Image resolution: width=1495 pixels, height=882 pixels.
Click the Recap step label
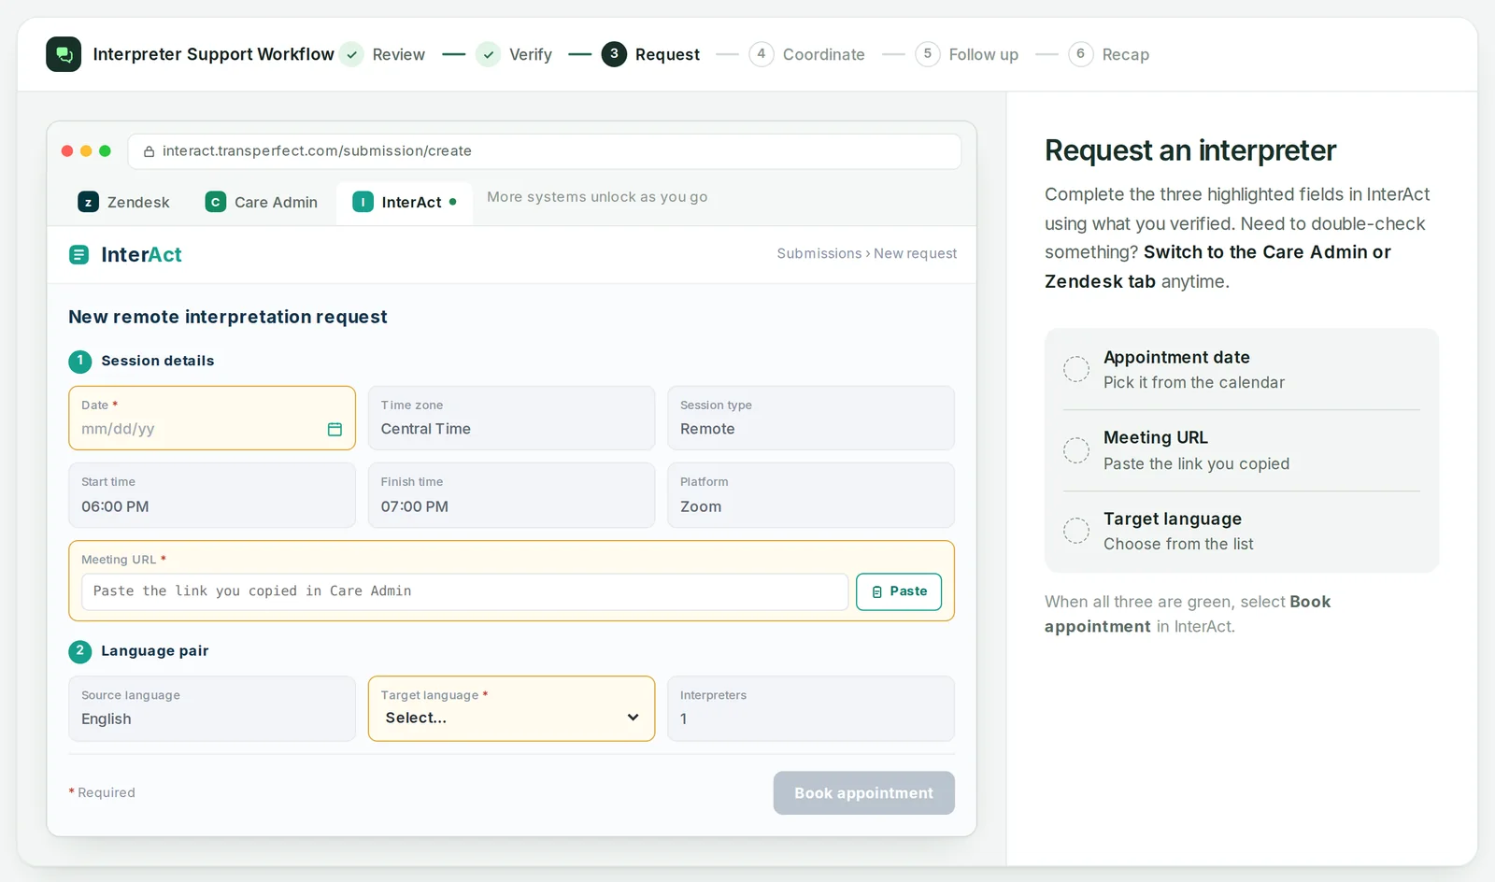(x=1126, y=55)
